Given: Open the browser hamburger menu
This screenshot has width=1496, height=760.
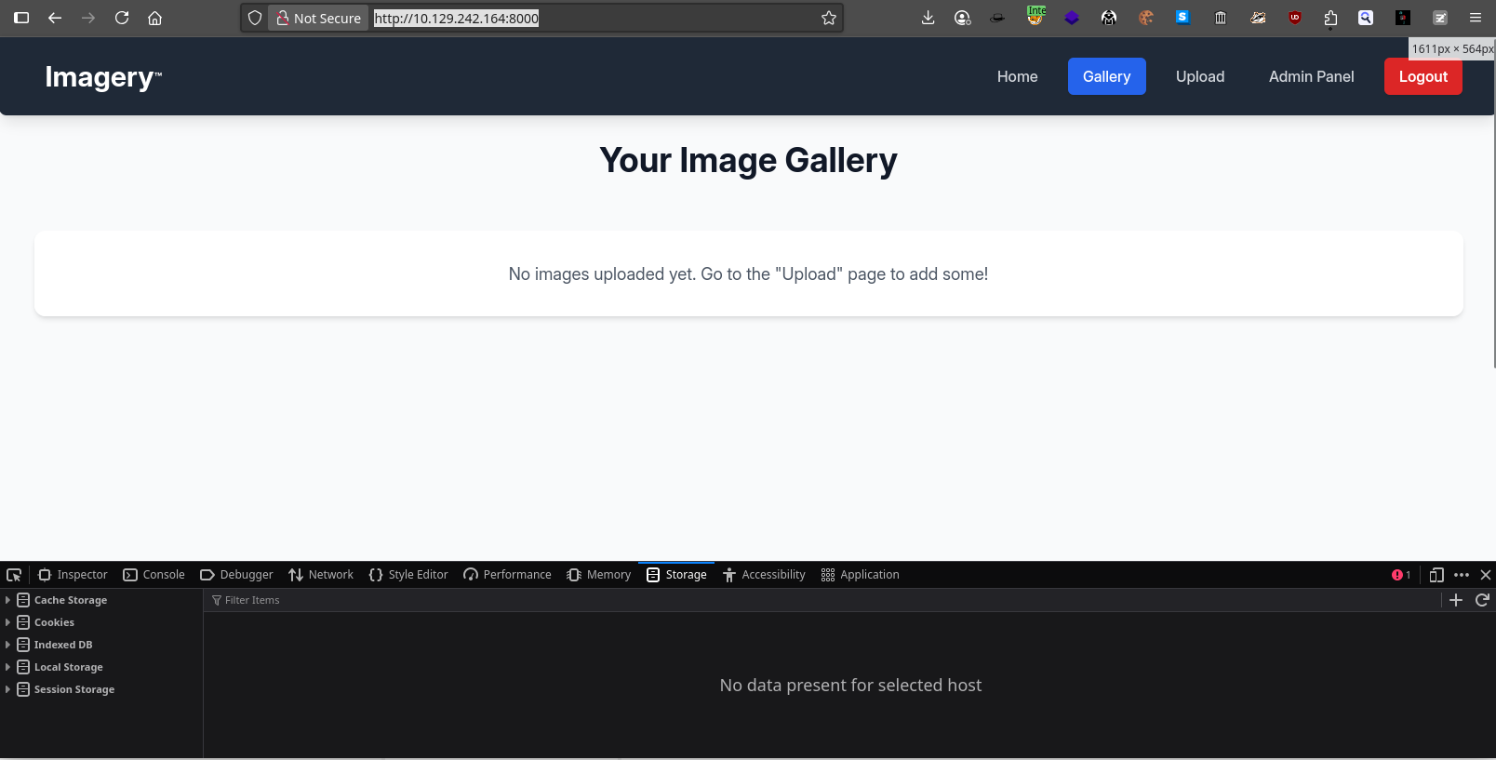Looking at the screenshot, I should click(x=1476, y=18).
